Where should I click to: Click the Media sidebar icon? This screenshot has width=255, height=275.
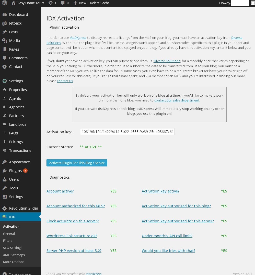tap(5, 41)
